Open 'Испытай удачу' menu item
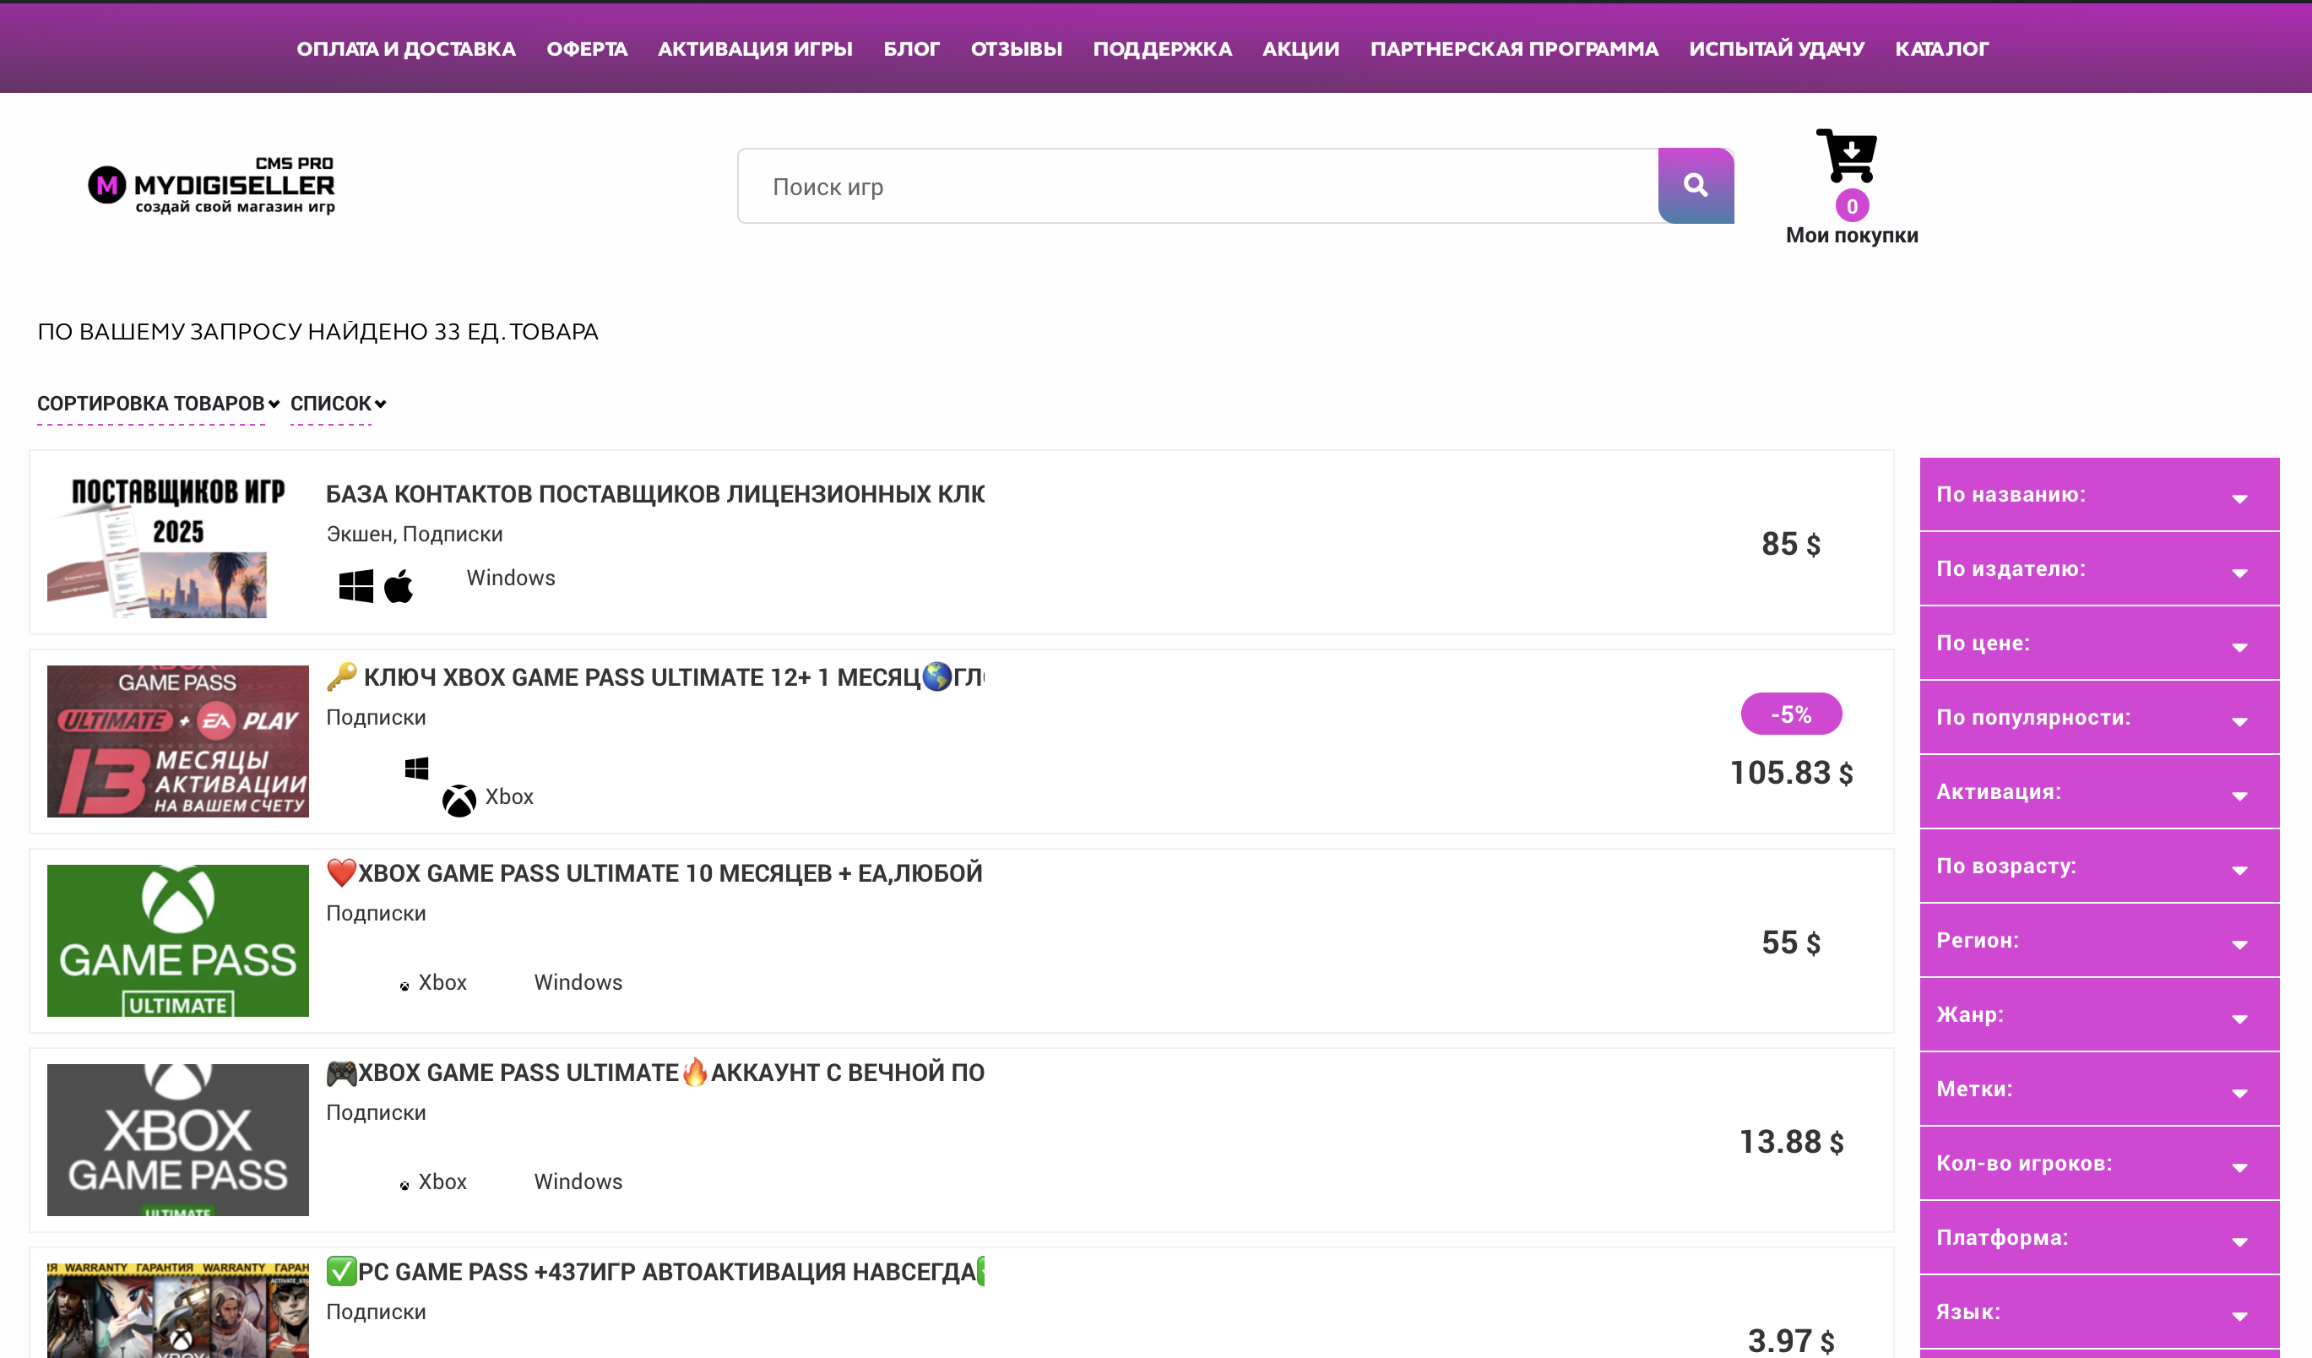Viewport: 2312px width, 1358px height. [x=1776, y=49]
